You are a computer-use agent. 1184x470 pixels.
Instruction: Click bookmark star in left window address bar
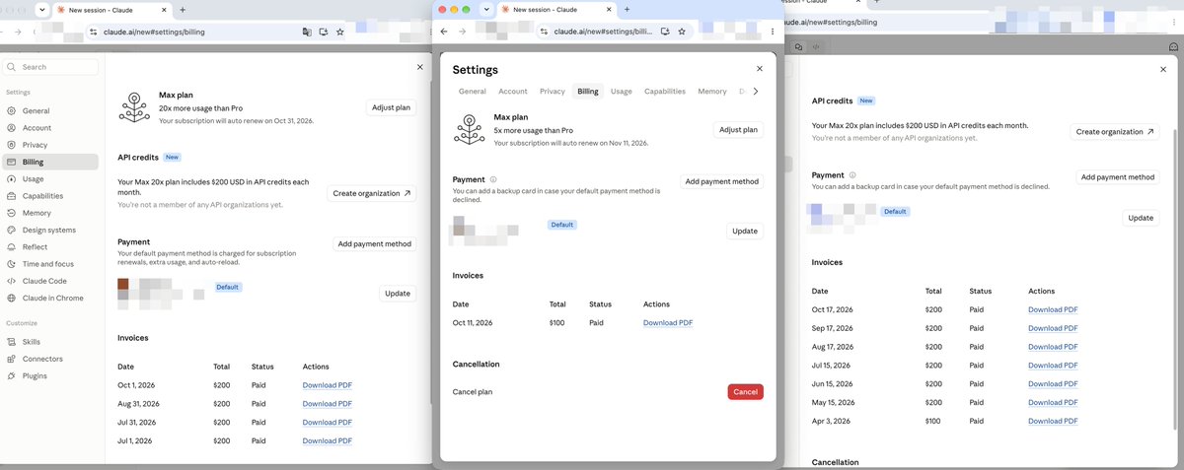(340, 32)
